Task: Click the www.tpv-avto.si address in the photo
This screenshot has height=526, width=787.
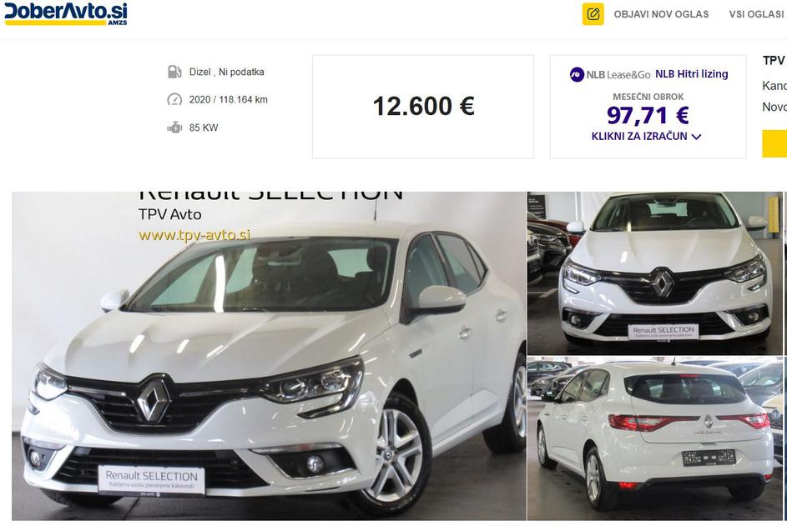Action: coord(194,235)
